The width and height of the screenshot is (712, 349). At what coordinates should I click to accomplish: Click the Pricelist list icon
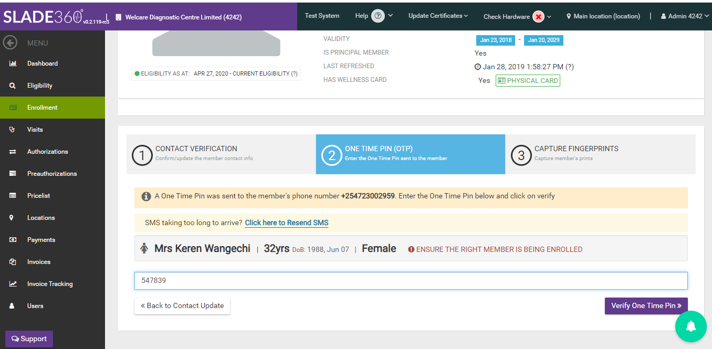pyautogui.click(x=13, y=196)
